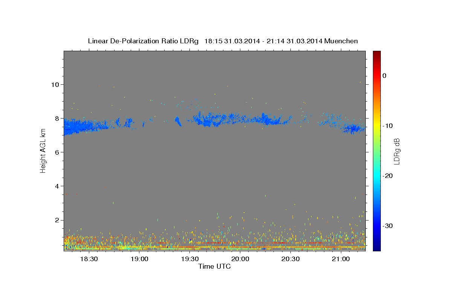Click the '19:30' time tick label
The width and height of the screenshot is (452, 301).
point(190,259)
